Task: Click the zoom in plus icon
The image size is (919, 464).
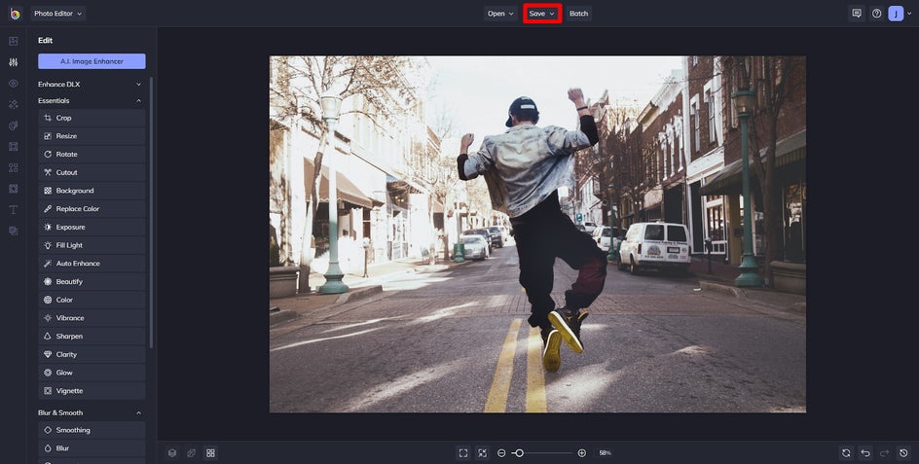Action: tap(581, 453)
